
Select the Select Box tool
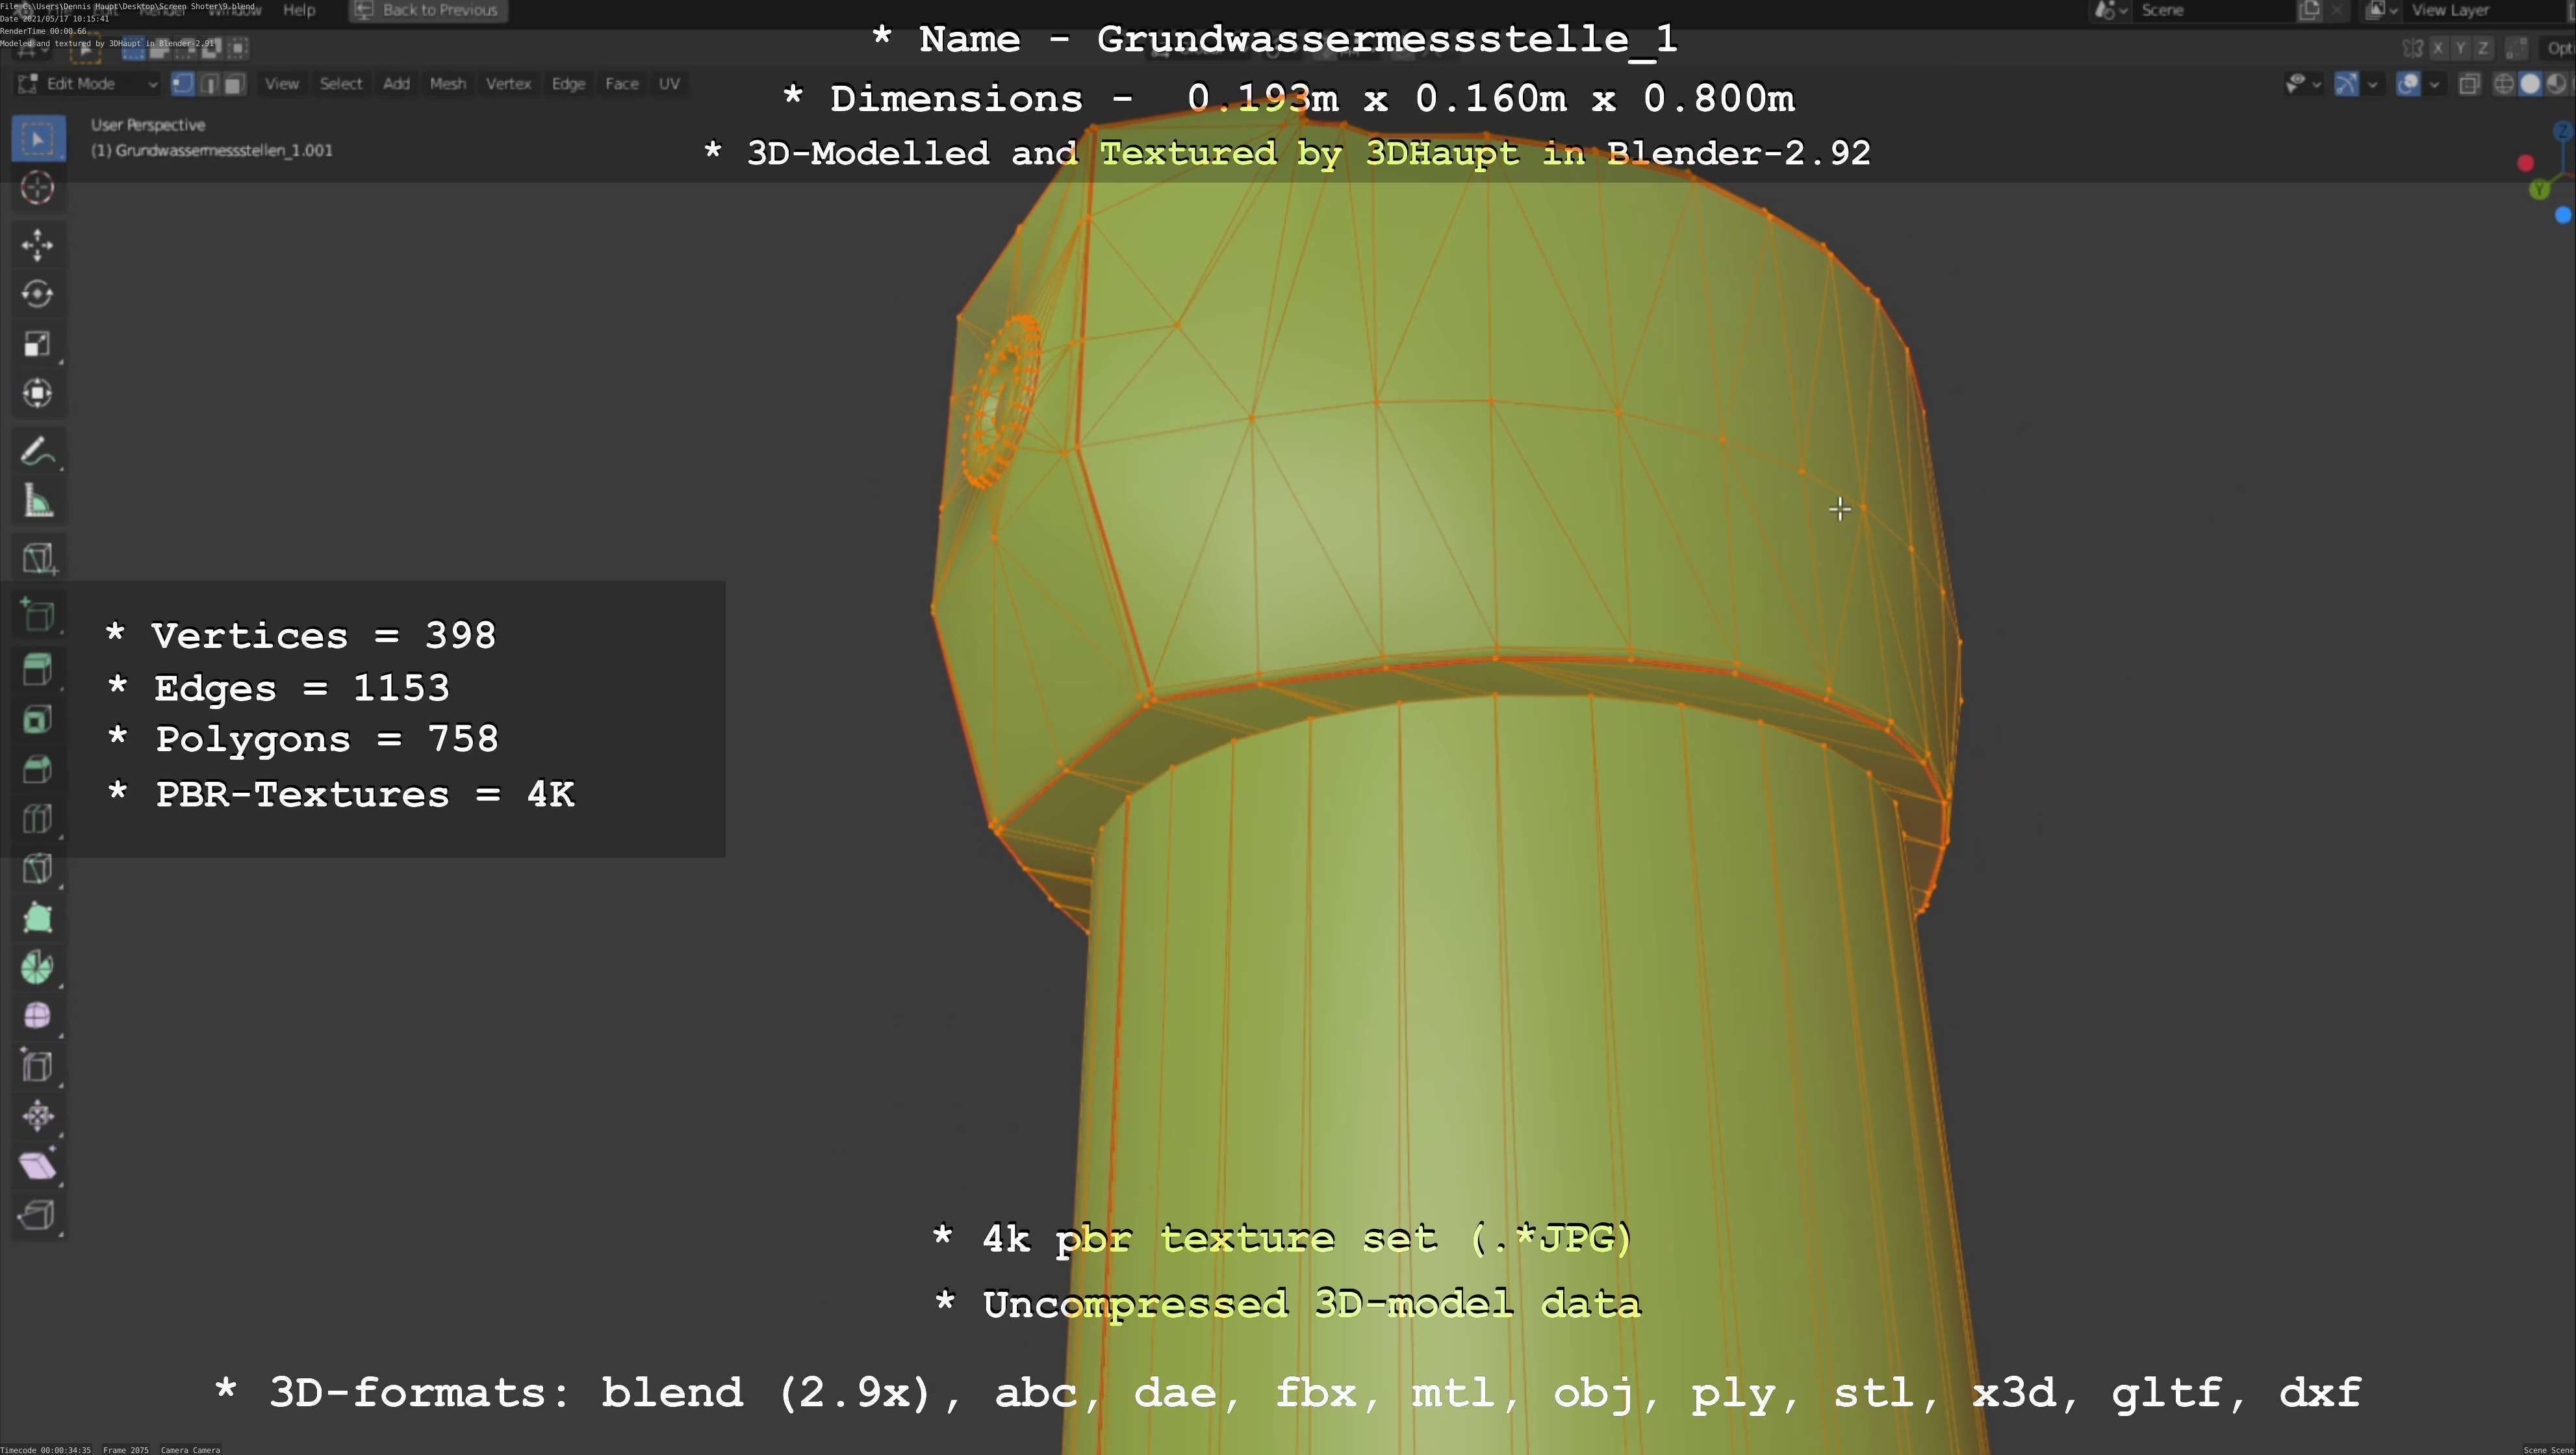(x=38, y=138)
